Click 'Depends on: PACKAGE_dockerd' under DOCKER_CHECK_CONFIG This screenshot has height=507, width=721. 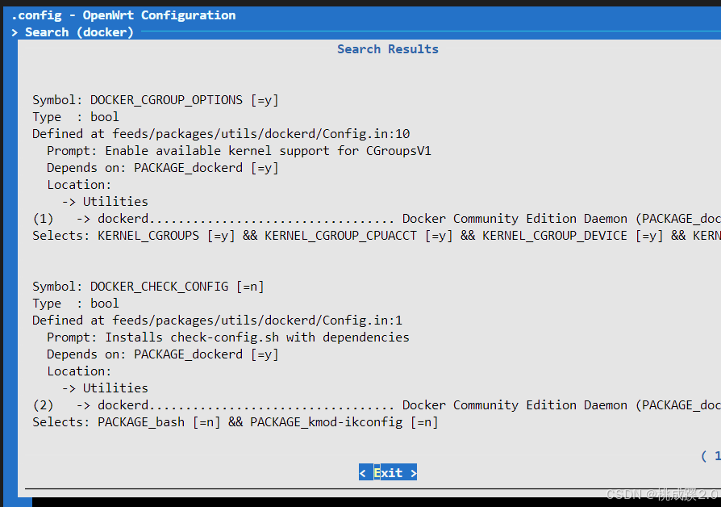pyautogui.click(x=163, y=354)
